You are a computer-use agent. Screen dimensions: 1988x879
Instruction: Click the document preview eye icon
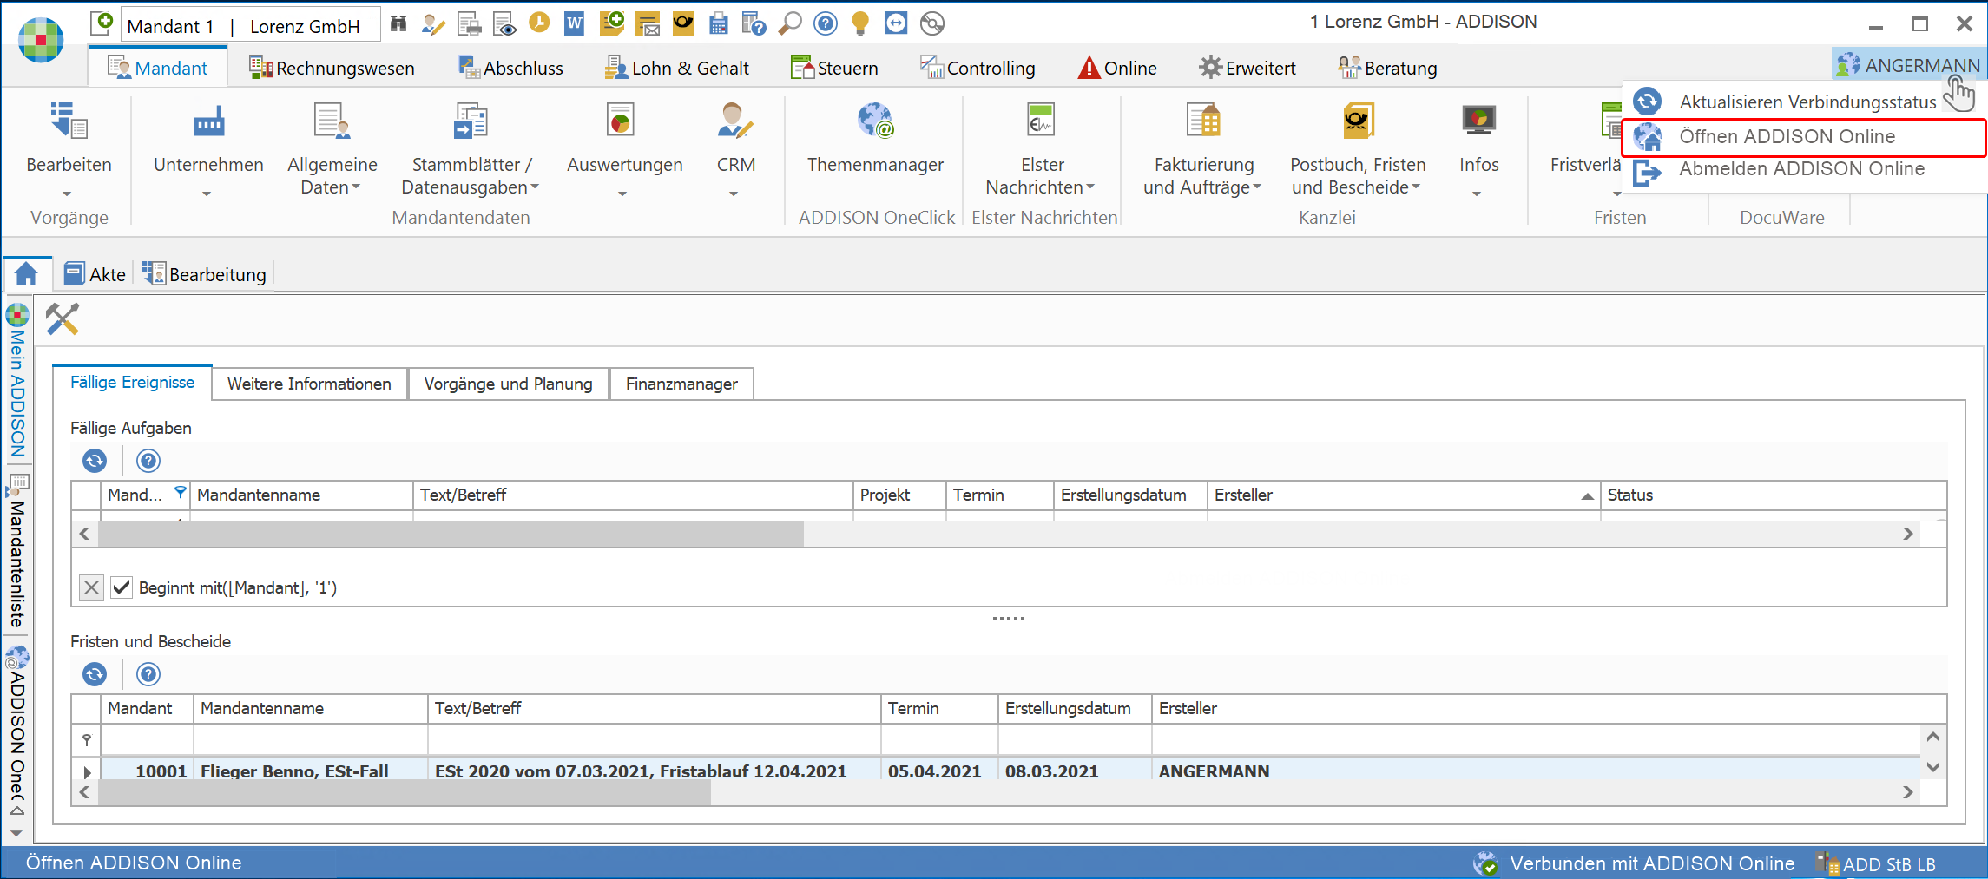tap(504, 24)
